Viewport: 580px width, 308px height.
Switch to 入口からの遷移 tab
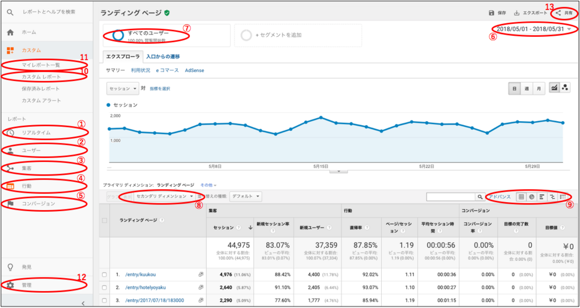click(163, 57)
